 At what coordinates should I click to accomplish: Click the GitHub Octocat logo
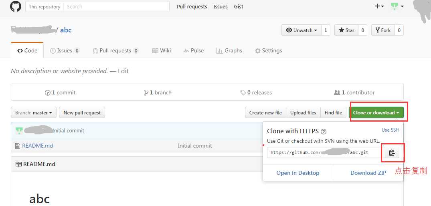tap(15, 6)
